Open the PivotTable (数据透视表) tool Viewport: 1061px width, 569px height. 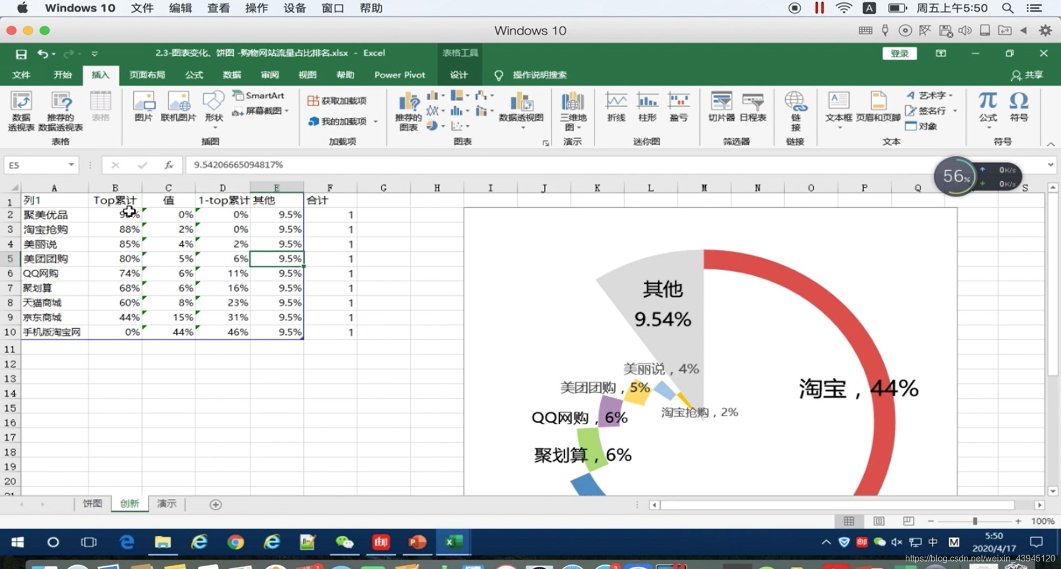tap(21, 112)
